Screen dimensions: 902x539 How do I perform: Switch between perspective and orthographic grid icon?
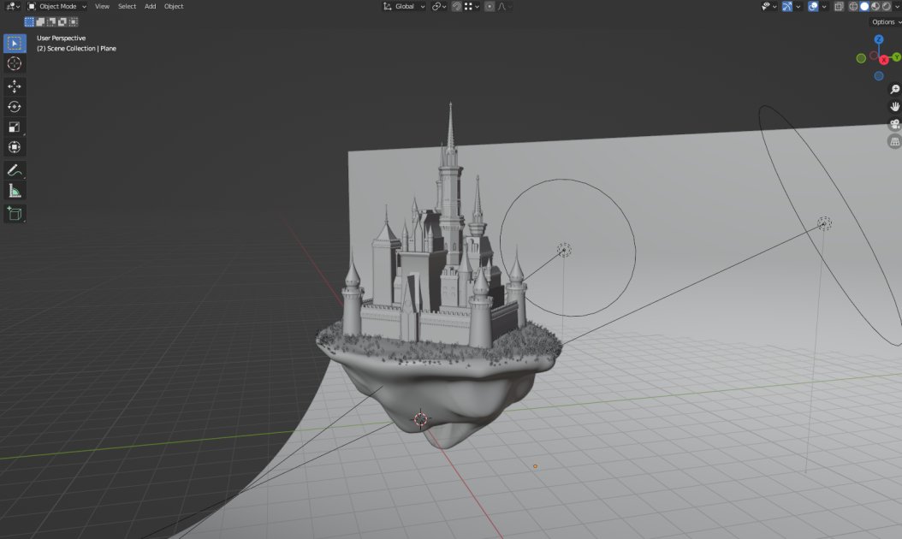(894, 141)
